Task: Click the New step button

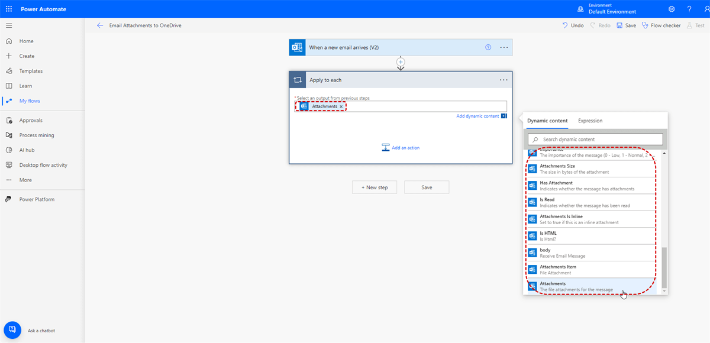Action: click(375, 187)
